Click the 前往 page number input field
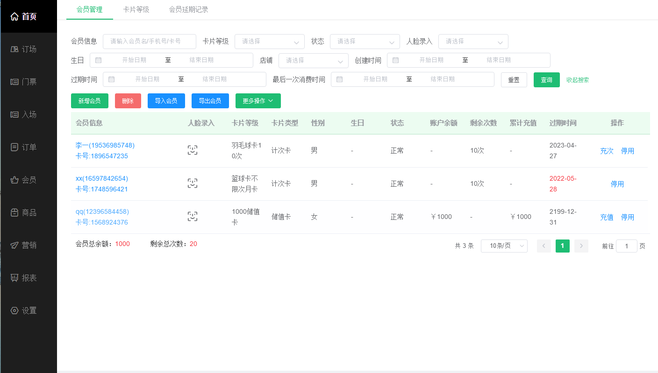Viewport: 658px width, 373px height. (627, 246)
